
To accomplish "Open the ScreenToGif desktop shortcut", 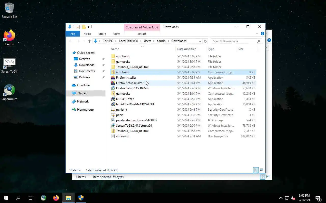I will tap(9, 65).
